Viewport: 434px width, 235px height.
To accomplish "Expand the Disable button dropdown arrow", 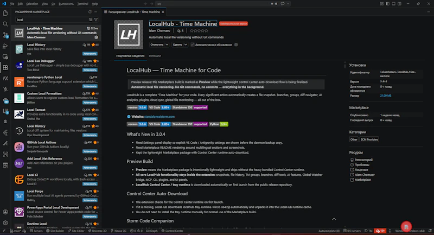I will tap(167, 45).
